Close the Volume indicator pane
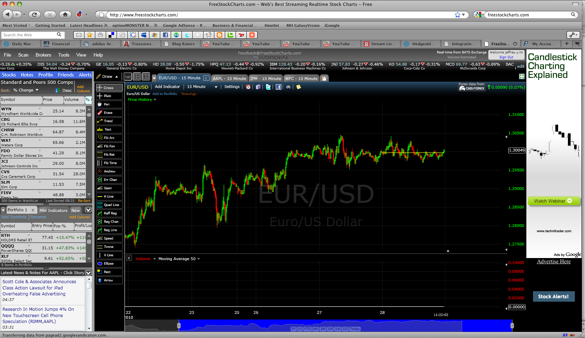Image resolution: width=585 pixels, height=338 pixels. pyautogui.click(x=129, y=258)
